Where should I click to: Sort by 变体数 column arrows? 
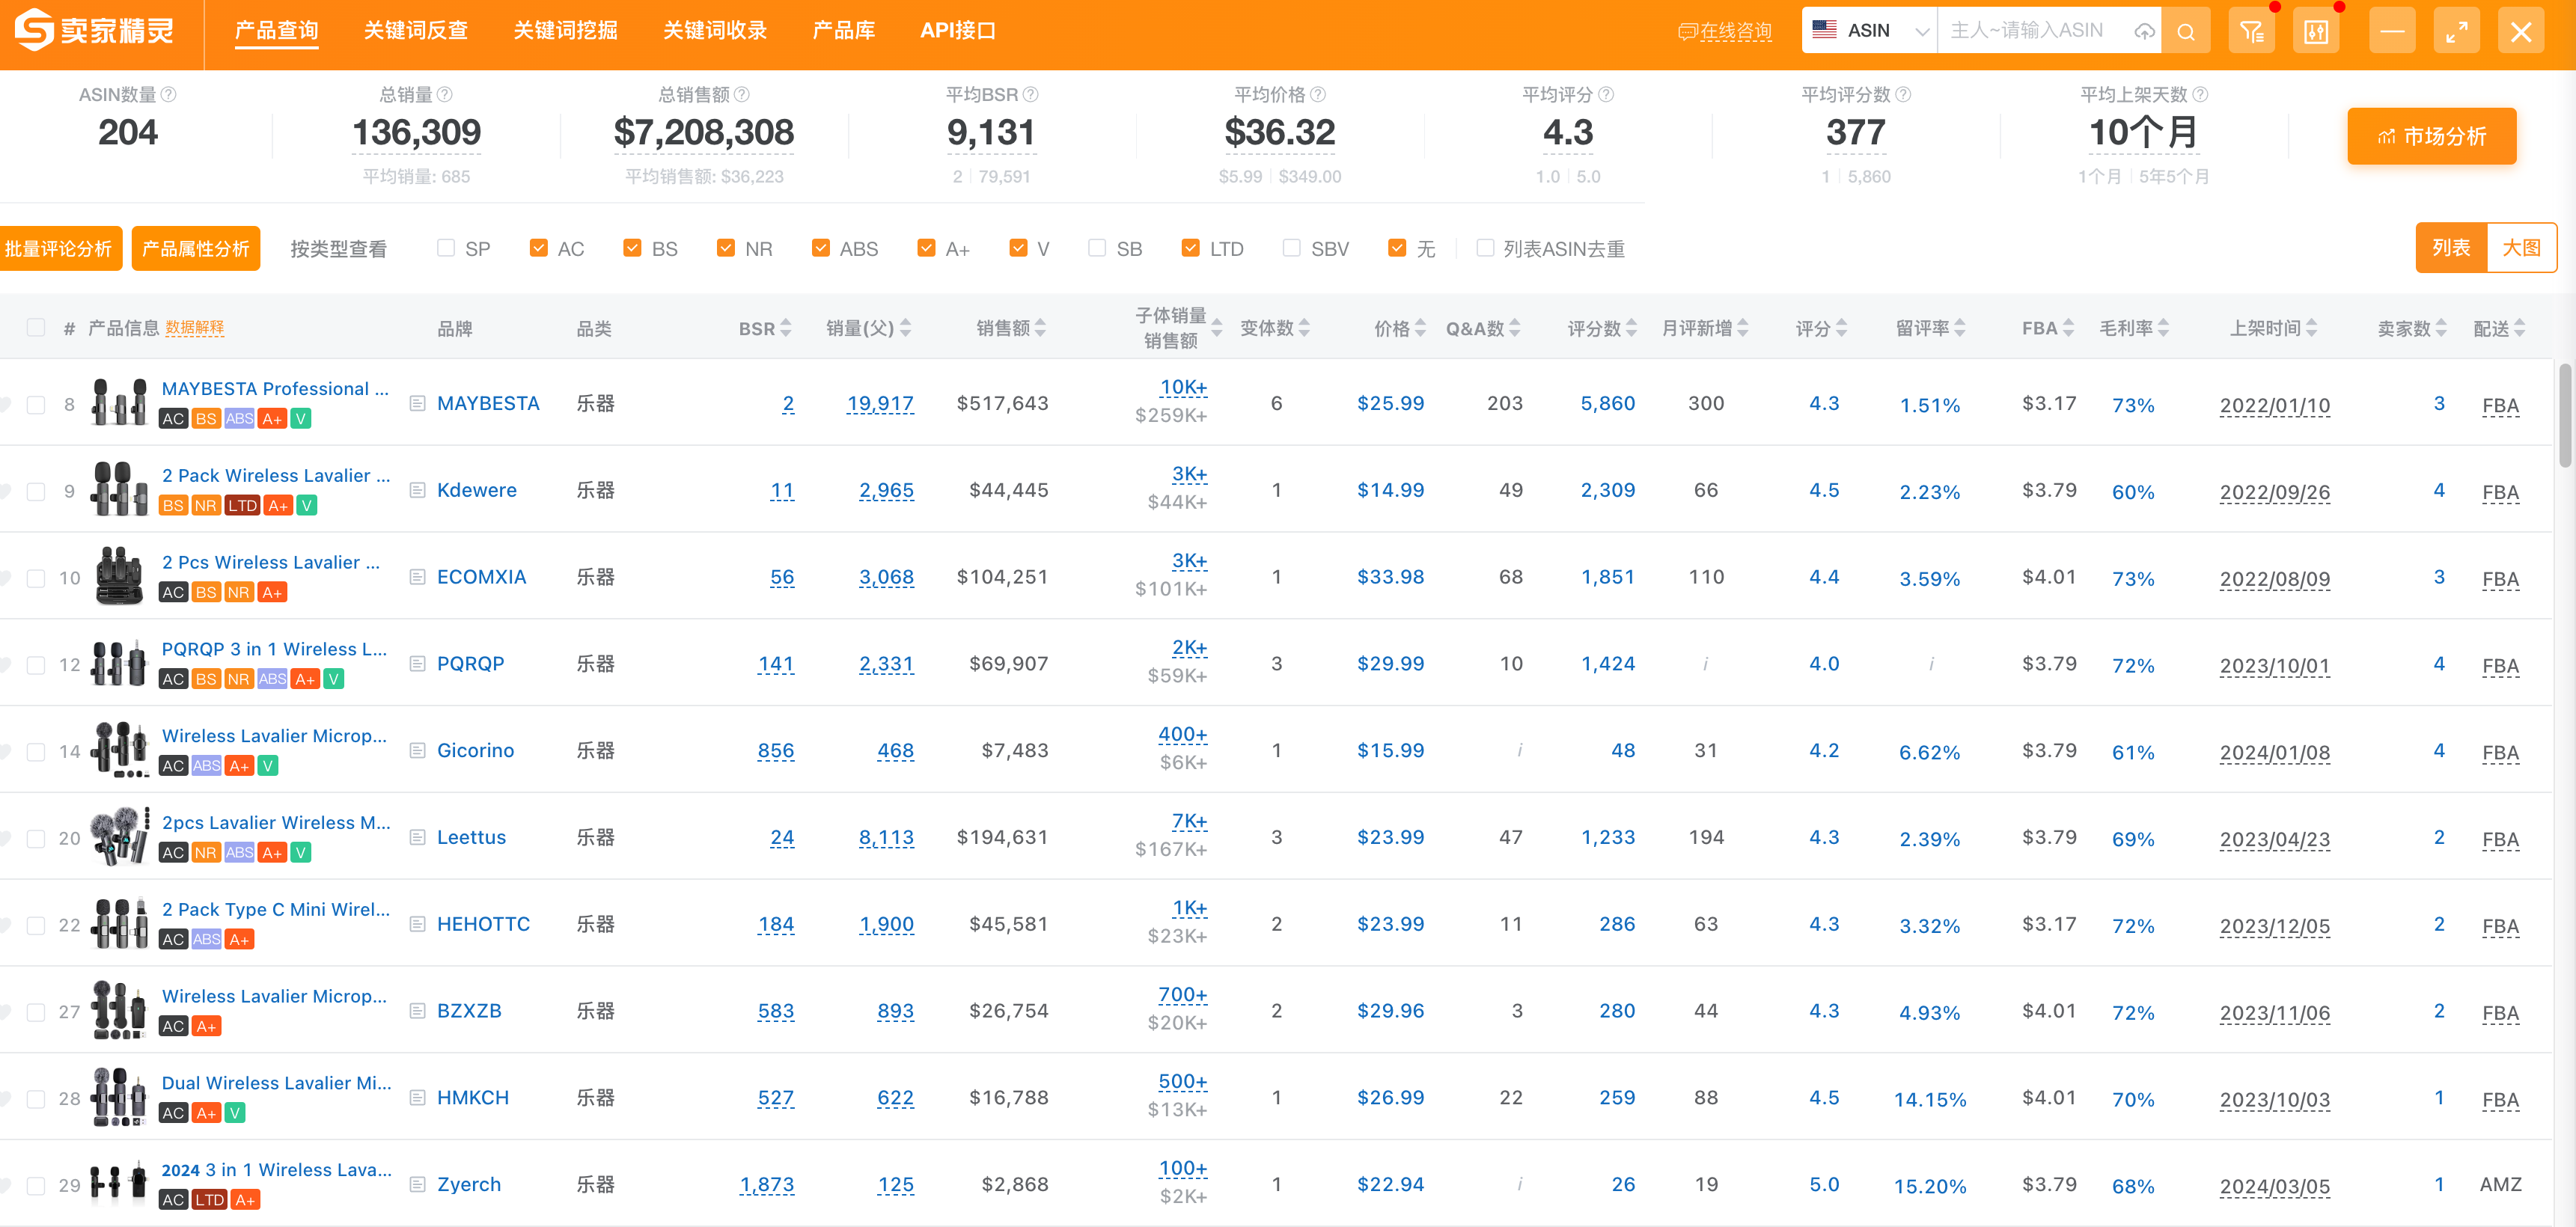click(1304, 328)
